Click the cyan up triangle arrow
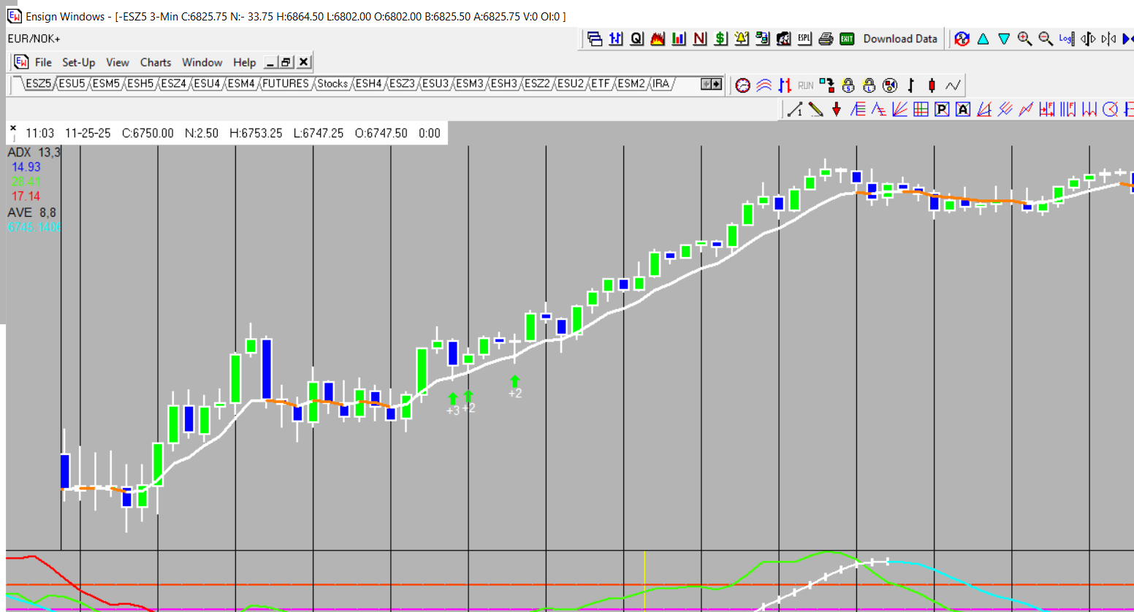 983,39
